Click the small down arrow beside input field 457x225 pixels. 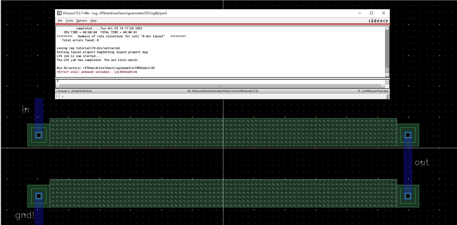387,83
